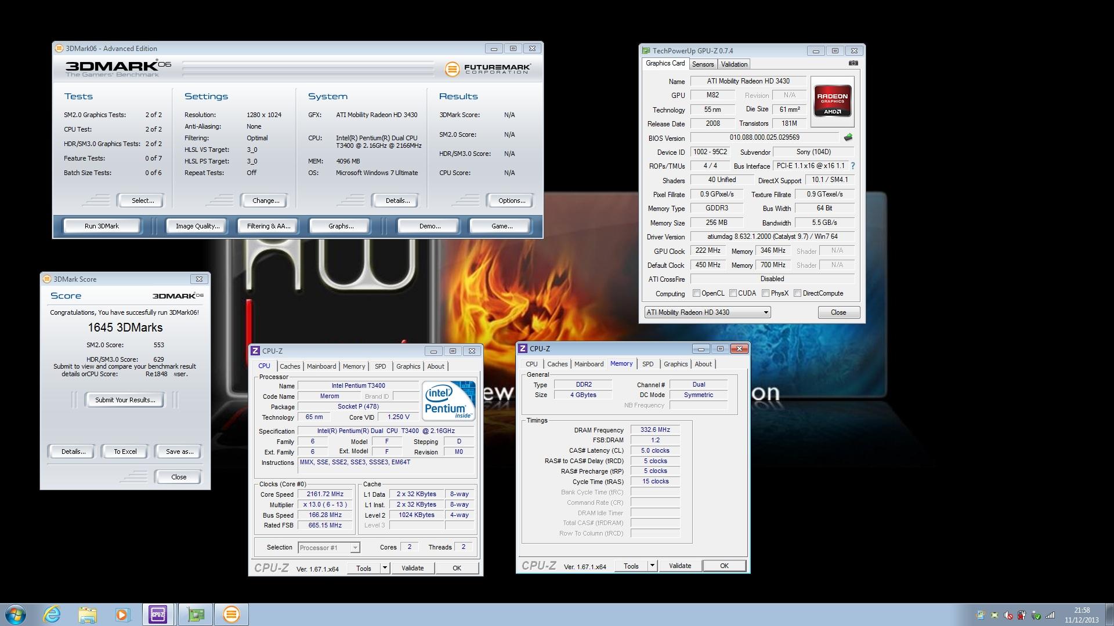Click the 1645 3DMarks score text
This screenshot has width=1114, height=626.
[125, 327]
